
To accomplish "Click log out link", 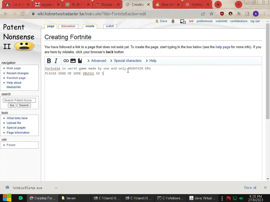I will click(x=255, y=21).
